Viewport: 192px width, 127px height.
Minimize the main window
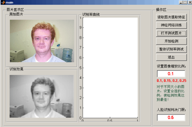(181, 2)
